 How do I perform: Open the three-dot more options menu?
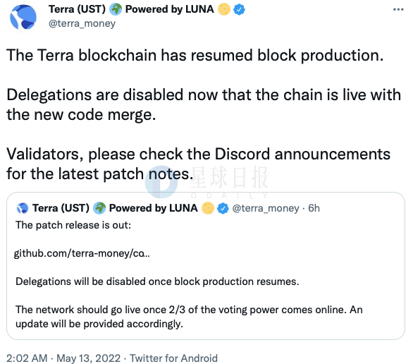point(398,9)
